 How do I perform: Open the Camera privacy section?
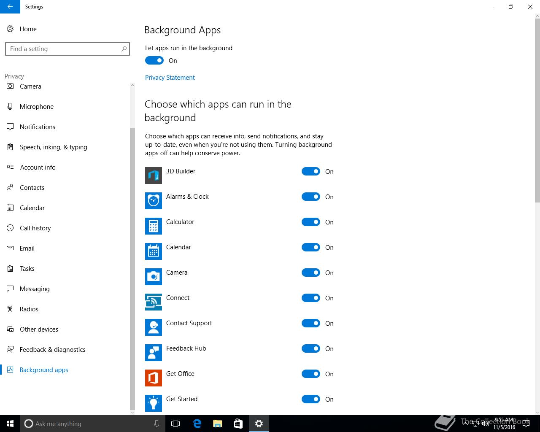(x=65, y=86)
